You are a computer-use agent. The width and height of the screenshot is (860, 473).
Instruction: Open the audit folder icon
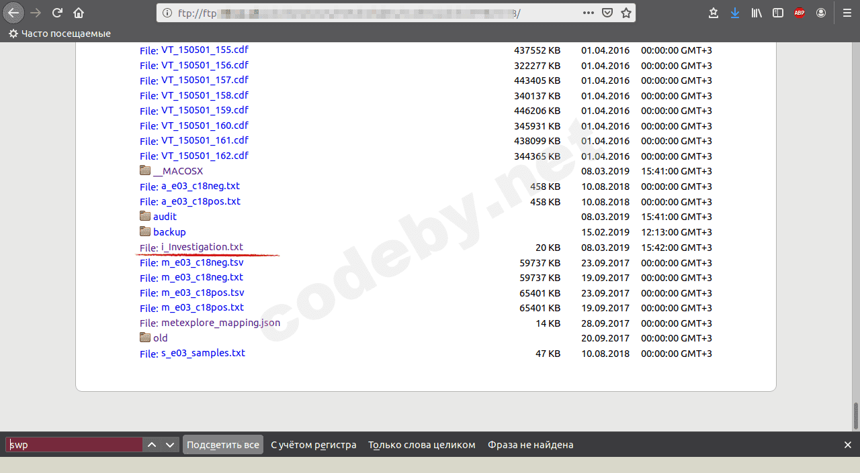[145, 216]
